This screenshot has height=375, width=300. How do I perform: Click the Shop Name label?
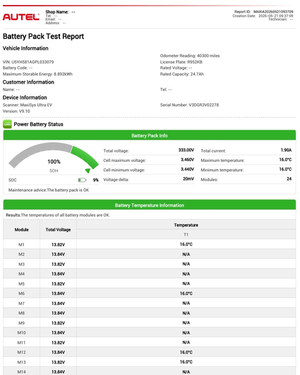pos(57,12)
